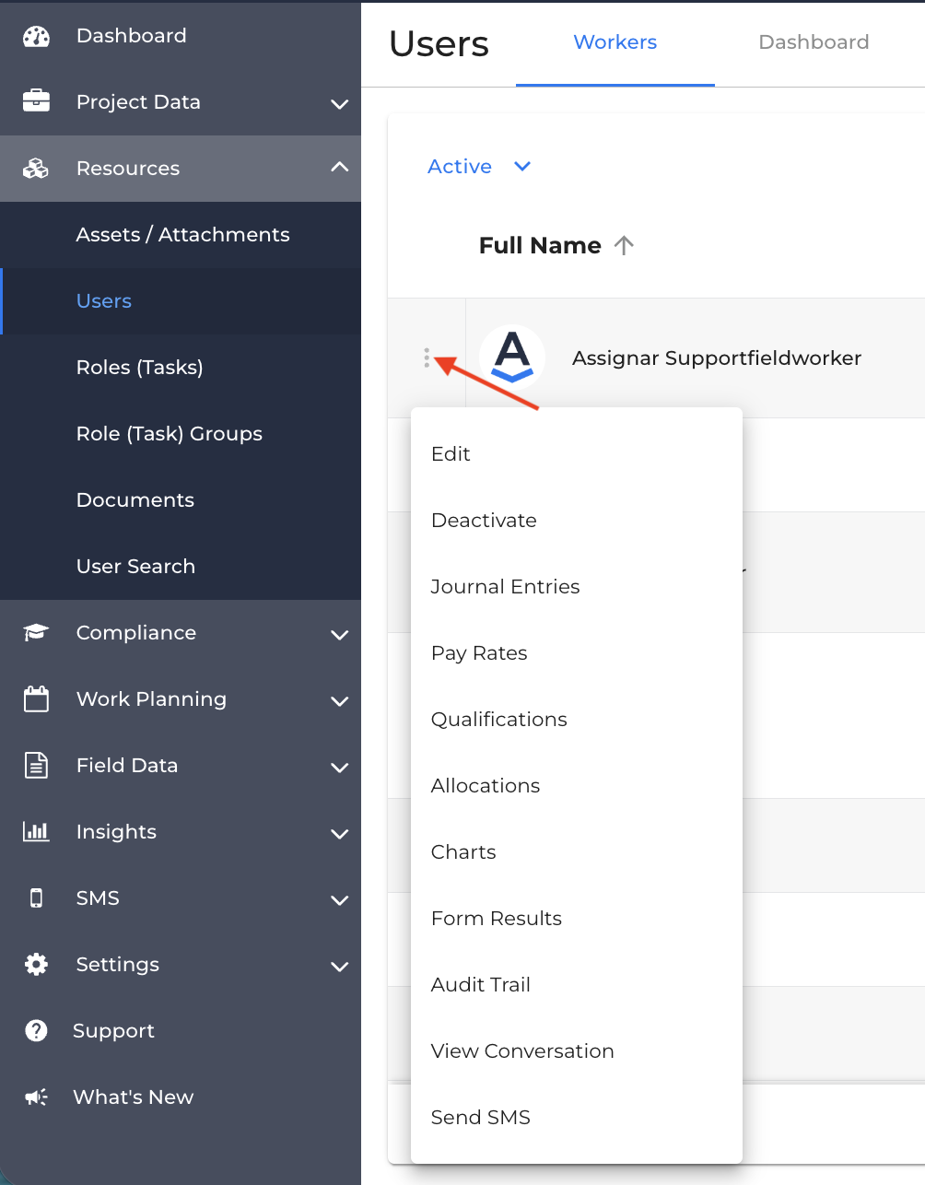Select Audit Trail menu option

(x=577, y=984)
